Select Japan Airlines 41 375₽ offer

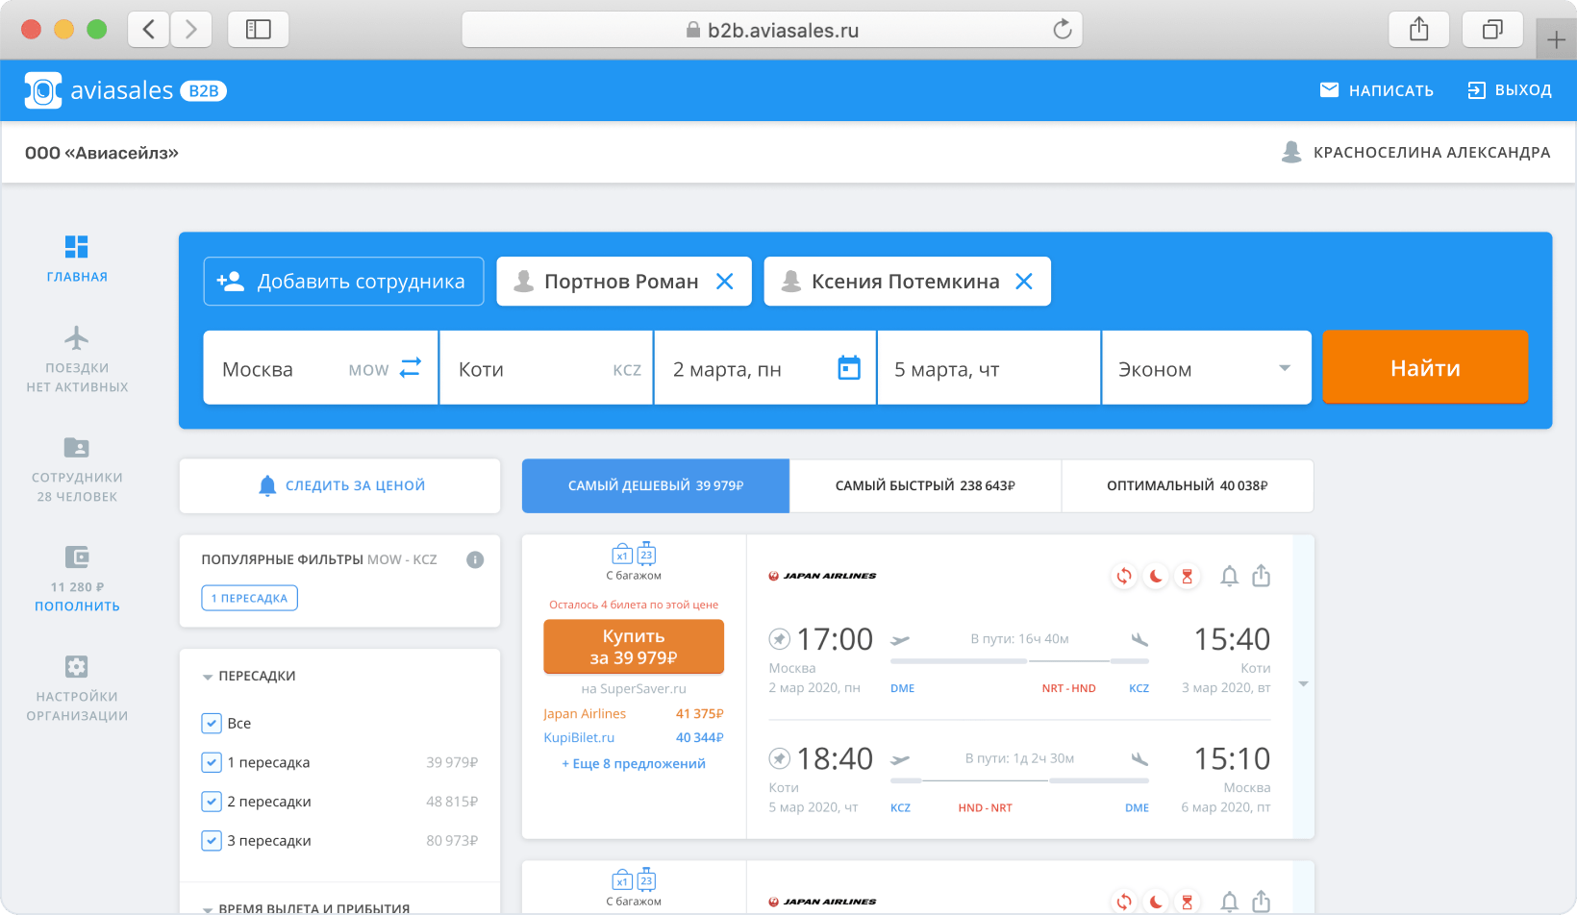634,713
